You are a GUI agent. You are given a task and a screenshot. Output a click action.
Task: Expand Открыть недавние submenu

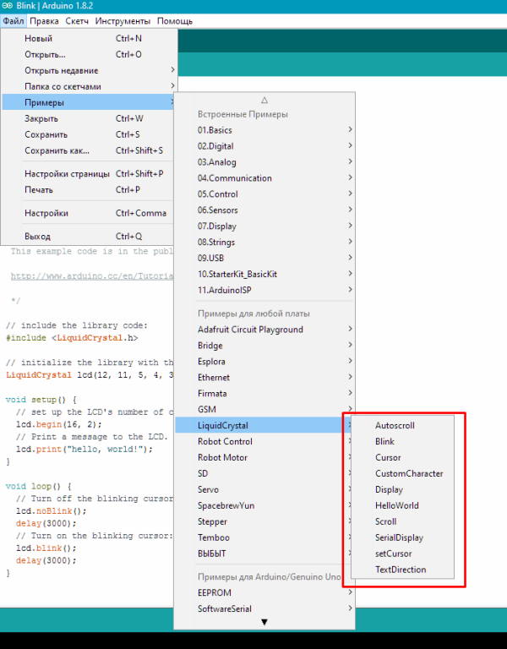(90, 70)
